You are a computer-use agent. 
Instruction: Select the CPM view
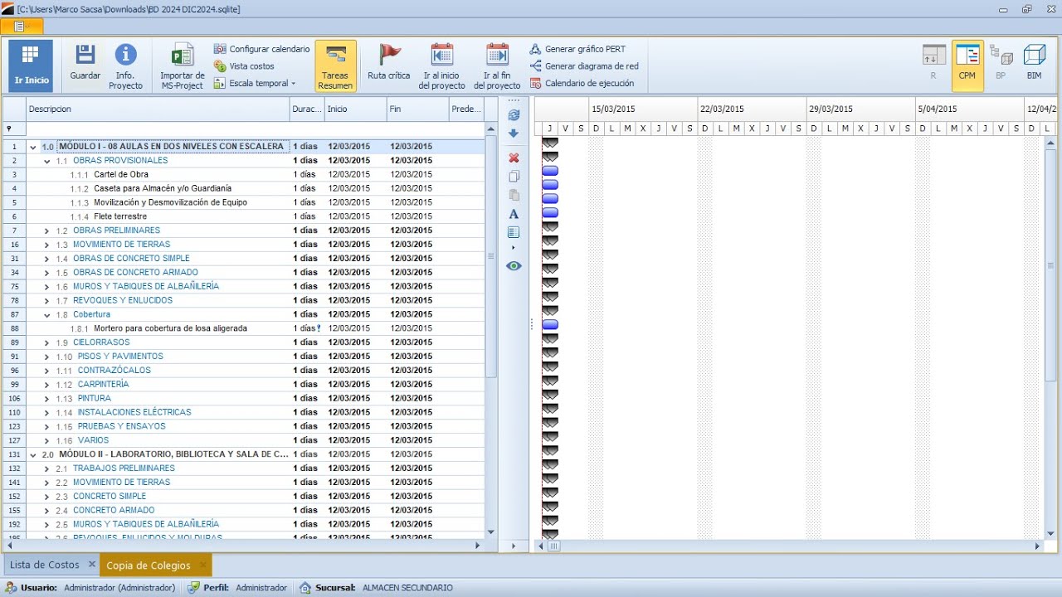pos(967,65)
